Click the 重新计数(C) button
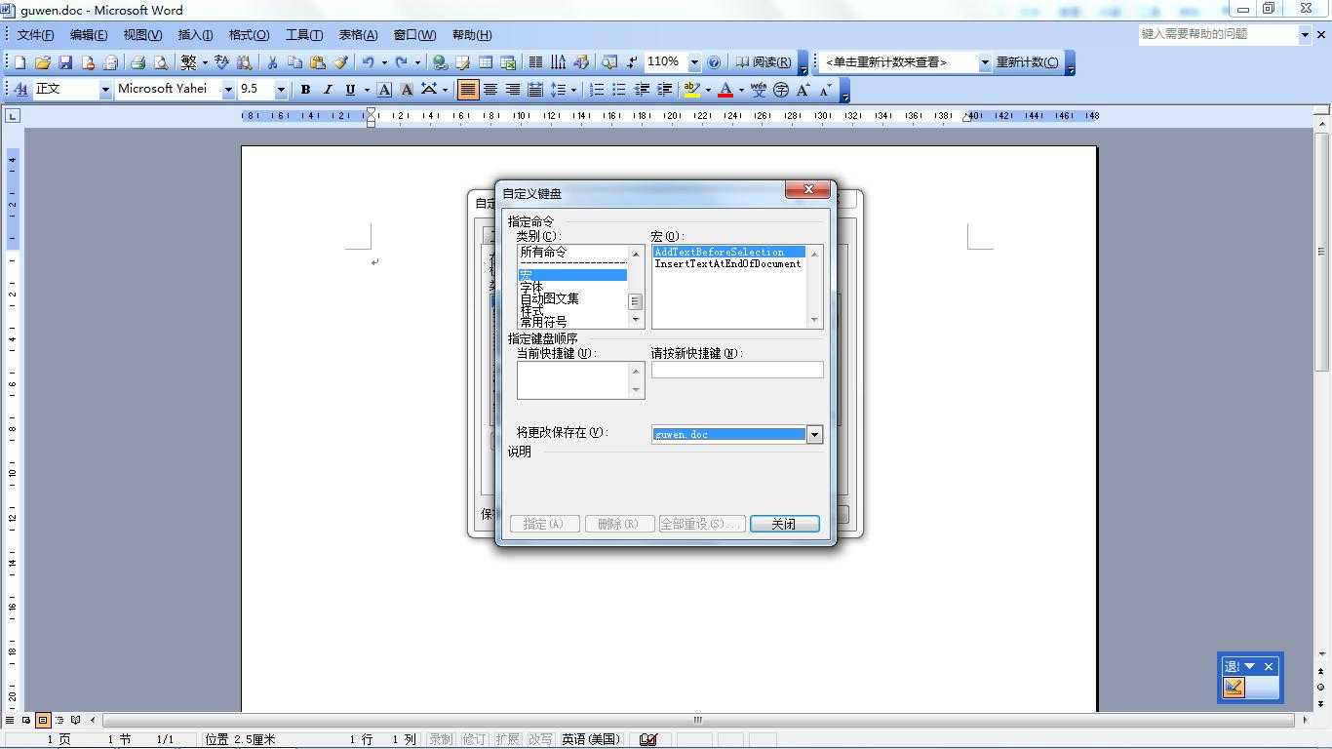 click(x=1027, y=62)
